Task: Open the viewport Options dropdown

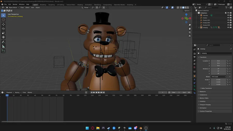Action: click(x=188, y=11)
